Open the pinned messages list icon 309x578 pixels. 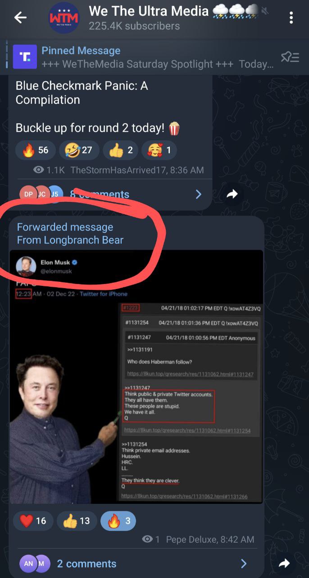(290, 57)
